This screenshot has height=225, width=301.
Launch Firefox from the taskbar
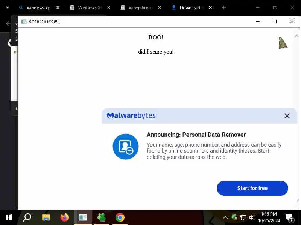pos(64,217)
